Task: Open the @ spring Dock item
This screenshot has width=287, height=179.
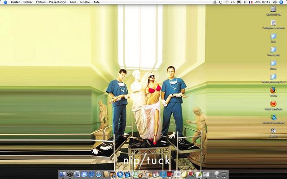Action: [217, 174]
